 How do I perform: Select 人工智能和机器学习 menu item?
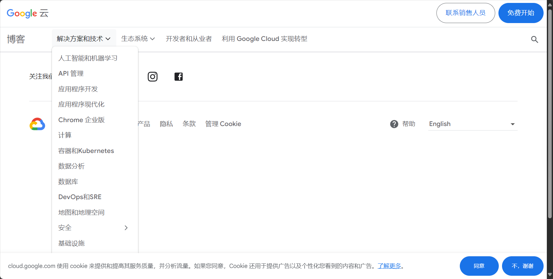point(88,58)
